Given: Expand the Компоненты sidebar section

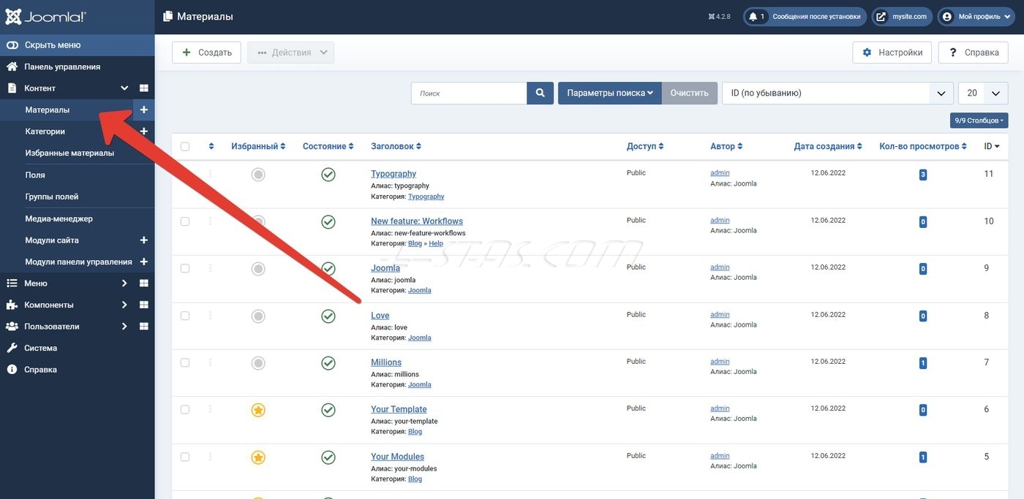Looking at the screenshot, I should pos(124,305).
